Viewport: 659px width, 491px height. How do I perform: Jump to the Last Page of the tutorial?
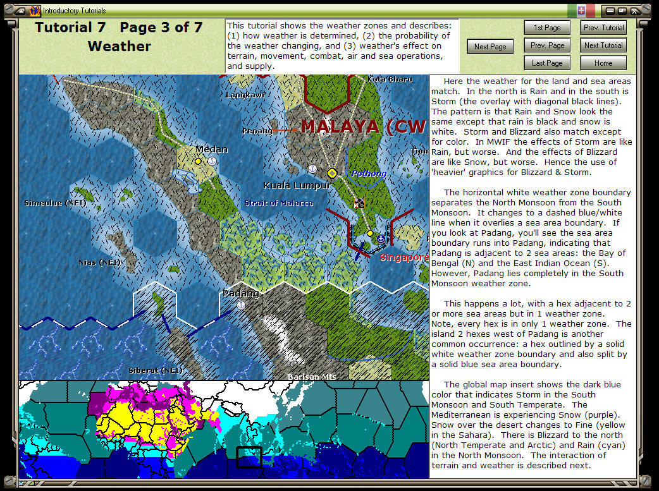tap(546, 63)
